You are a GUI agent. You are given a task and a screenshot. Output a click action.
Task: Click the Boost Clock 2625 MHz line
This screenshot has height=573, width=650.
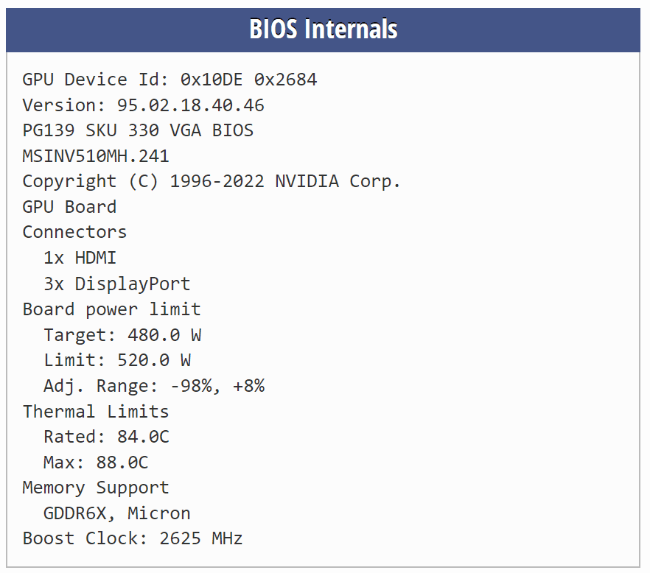(133, 538)
